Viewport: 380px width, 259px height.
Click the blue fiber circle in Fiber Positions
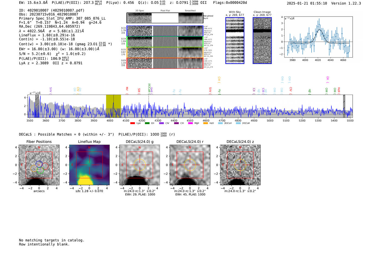[39, 164]
